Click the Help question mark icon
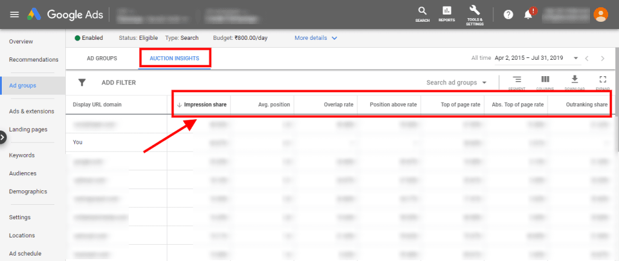The image size is (619, 261). coord(508,14)
